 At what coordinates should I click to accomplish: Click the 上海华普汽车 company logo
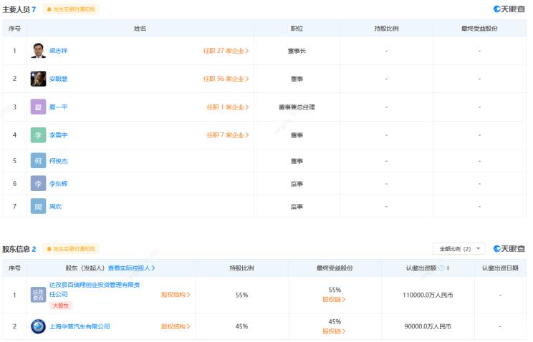pyautogui.click(x=38, y=326)
